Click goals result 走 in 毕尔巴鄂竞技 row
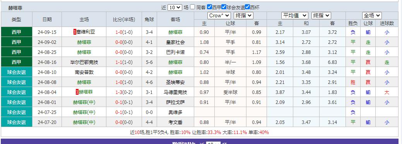 [x=387, y=62]
